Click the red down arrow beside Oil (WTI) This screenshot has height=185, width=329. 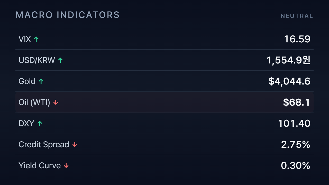click(x=56, y=102)
